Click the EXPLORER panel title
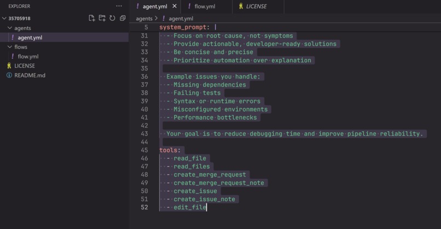Screen dimensions: 441x229 pyautogui.click(x=19, y=6)
